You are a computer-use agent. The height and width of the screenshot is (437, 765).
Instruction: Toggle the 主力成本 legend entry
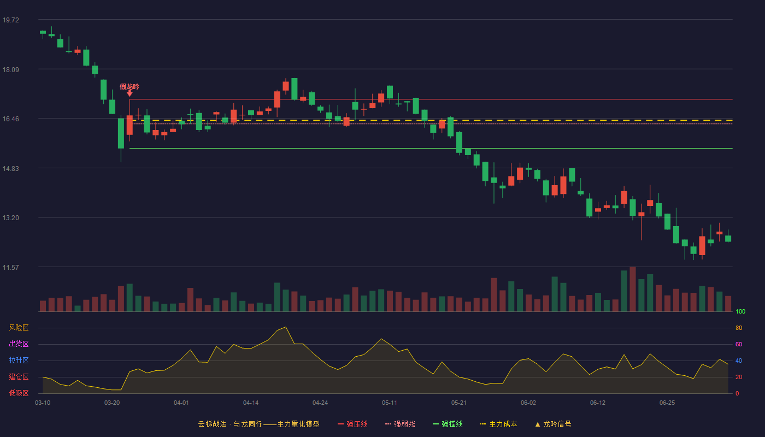(498, 424)
